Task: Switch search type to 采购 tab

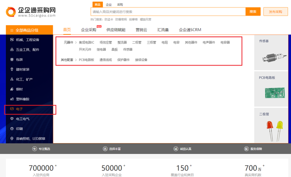Action: coord(120,5)
